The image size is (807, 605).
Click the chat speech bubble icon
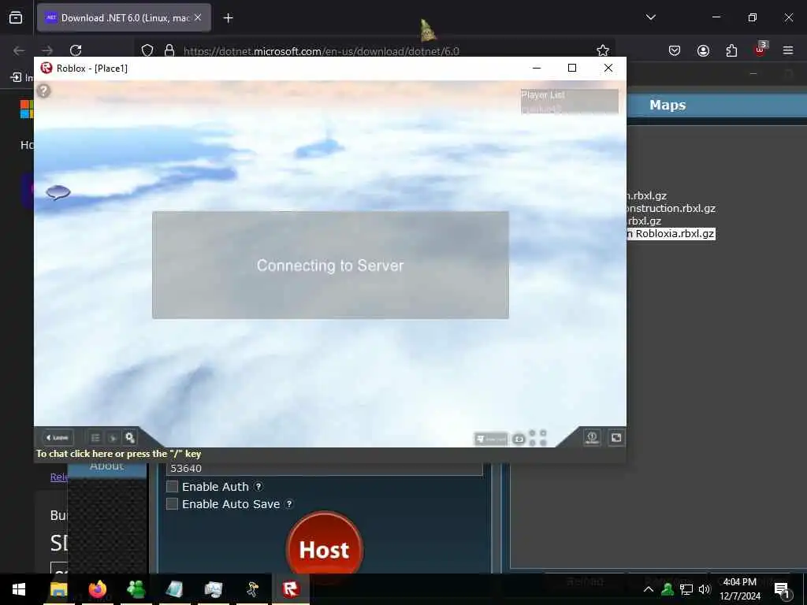click(58, 192)
